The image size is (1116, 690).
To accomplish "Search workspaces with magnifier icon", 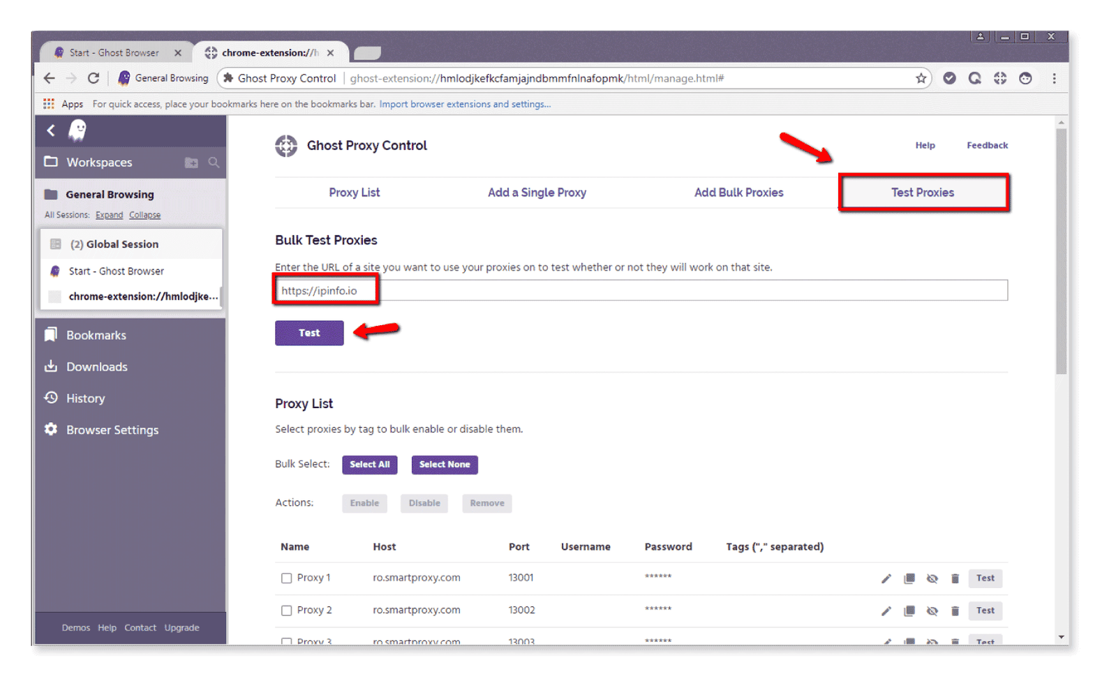I will coord(214,163).
